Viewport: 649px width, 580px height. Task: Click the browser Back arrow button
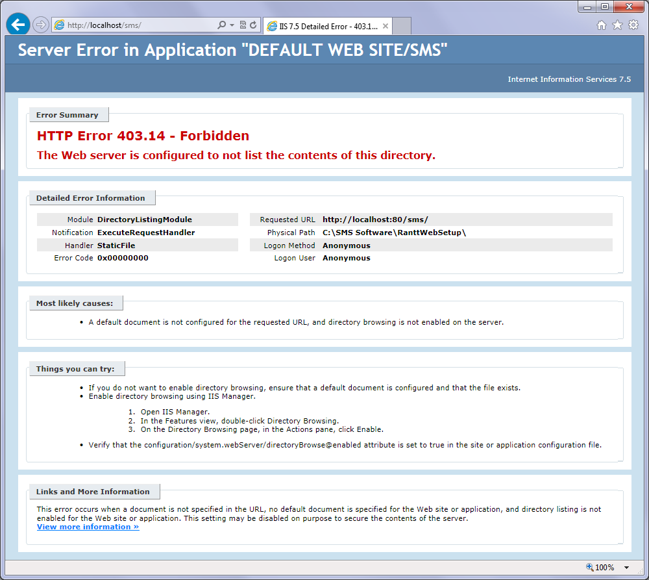[x=18, y=25]
